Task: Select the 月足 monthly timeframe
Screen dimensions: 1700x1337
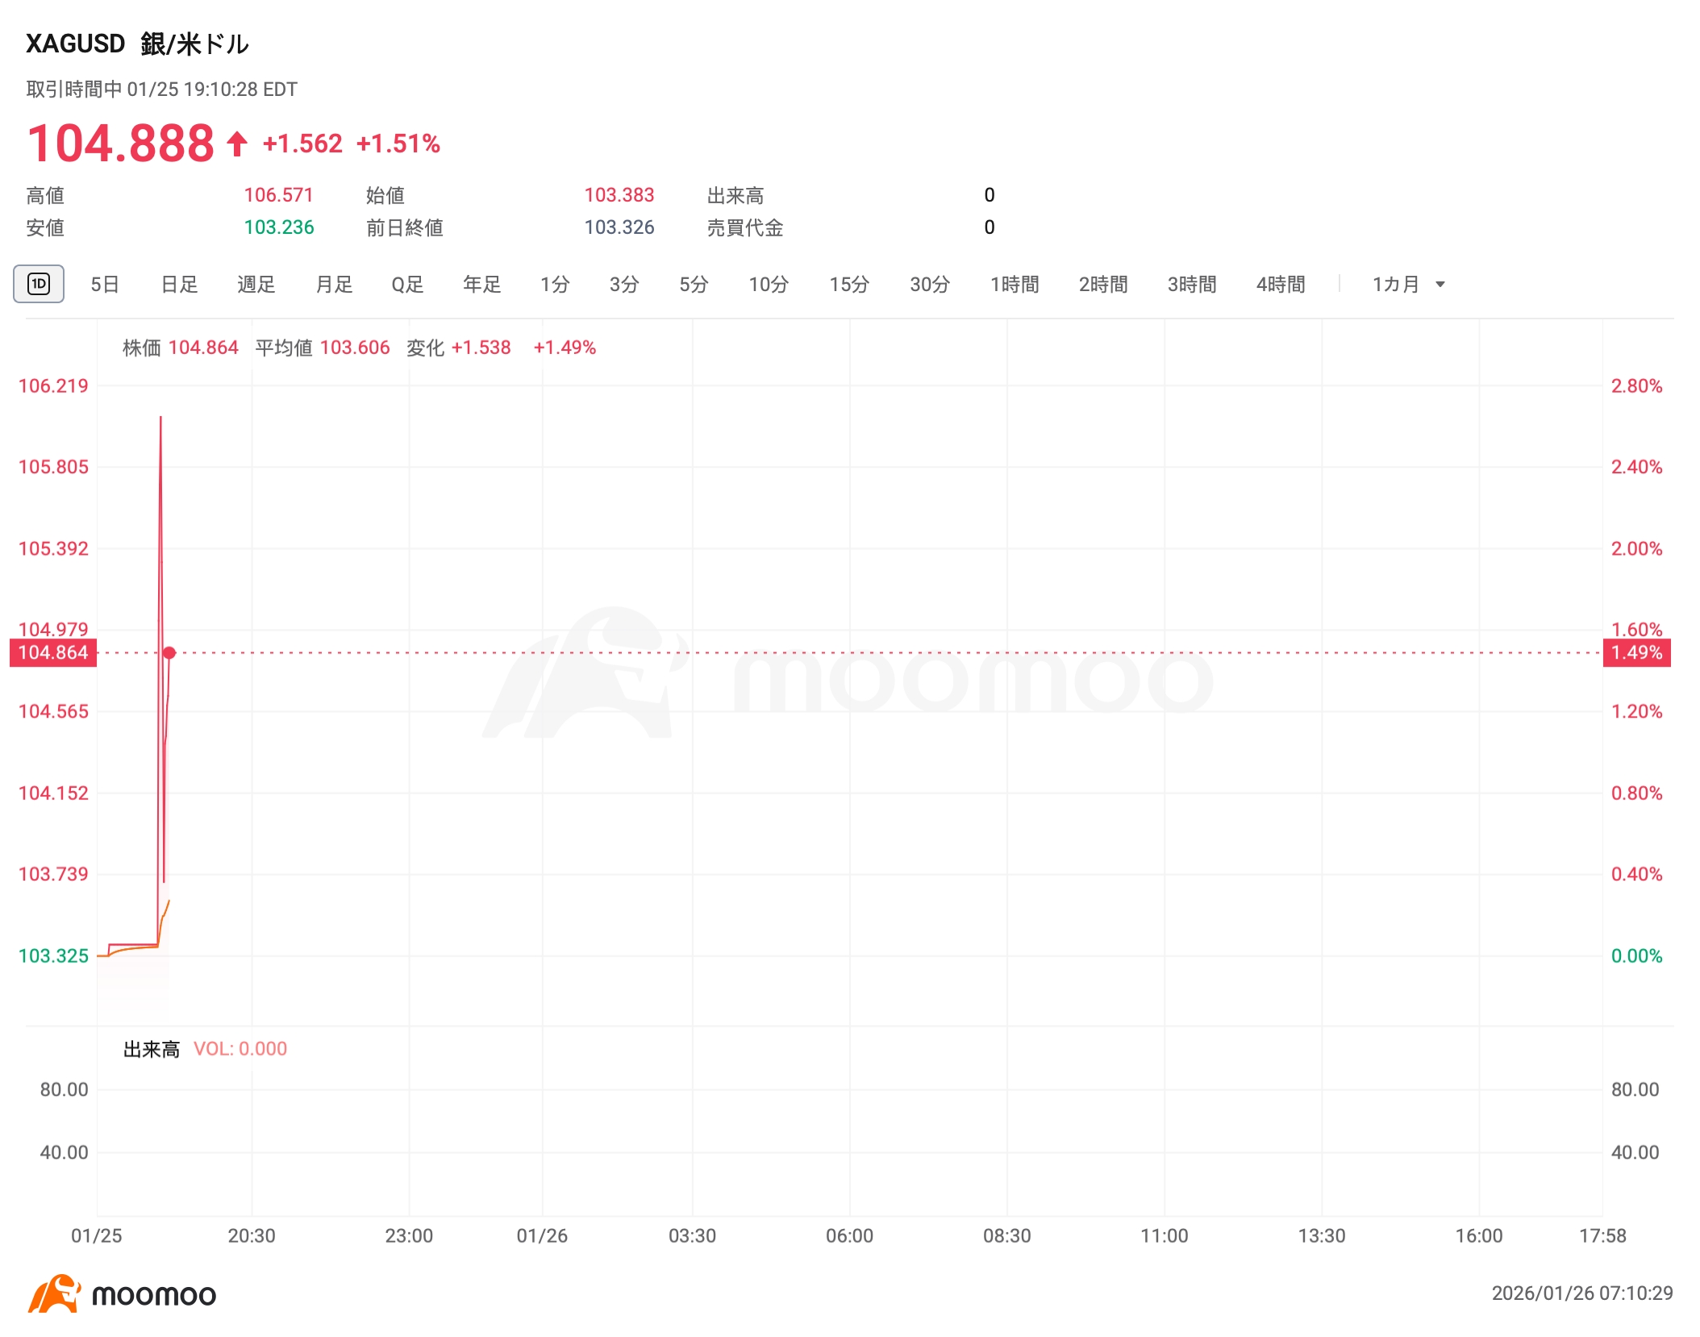Action: (x=332, y=284)
